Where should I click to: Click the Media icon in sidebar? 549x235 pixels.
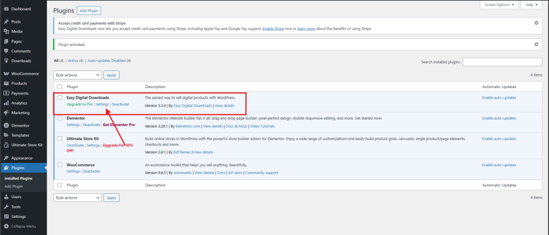pyautogui.click(x=6, y=32)
